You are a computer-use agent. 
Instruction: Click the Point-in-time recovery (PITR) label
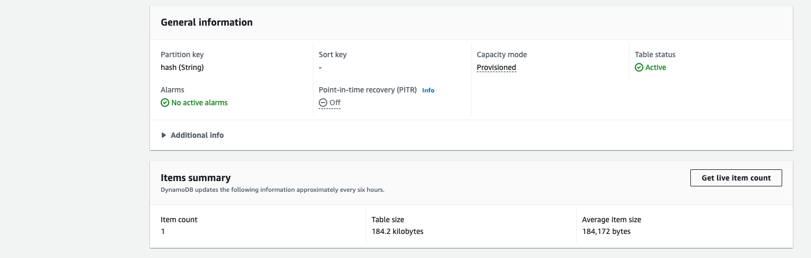coord(367,90)
